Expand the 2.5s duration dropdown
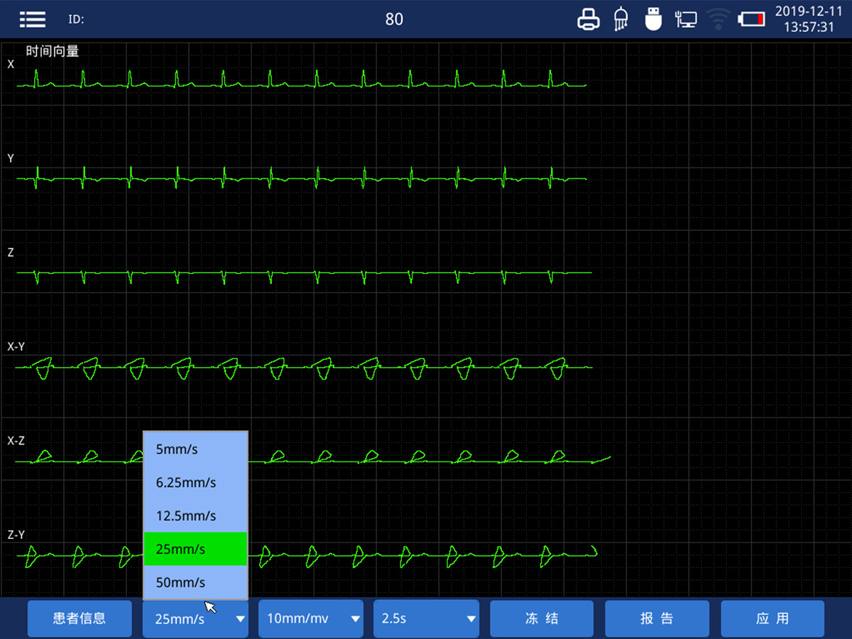Viewport: 852px width, 639px height. coord(427,618)
